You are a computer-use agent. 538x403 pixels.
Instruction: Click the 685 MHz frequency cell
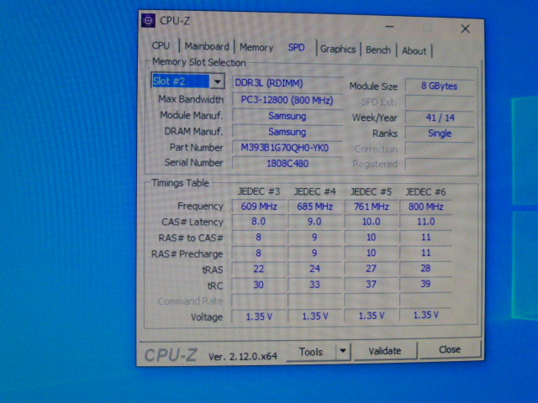(314, 207)
